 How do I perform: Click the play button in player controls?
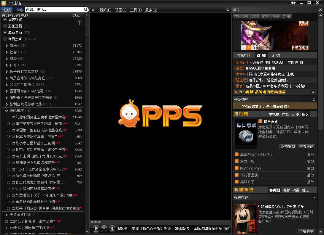pos(96,228)
